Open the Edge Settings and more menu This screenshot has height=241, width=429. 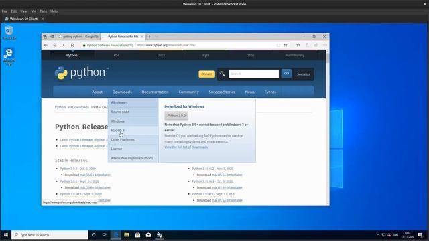(324, 45)
